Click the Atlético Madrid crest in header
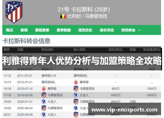 click(x=14, y=12)
